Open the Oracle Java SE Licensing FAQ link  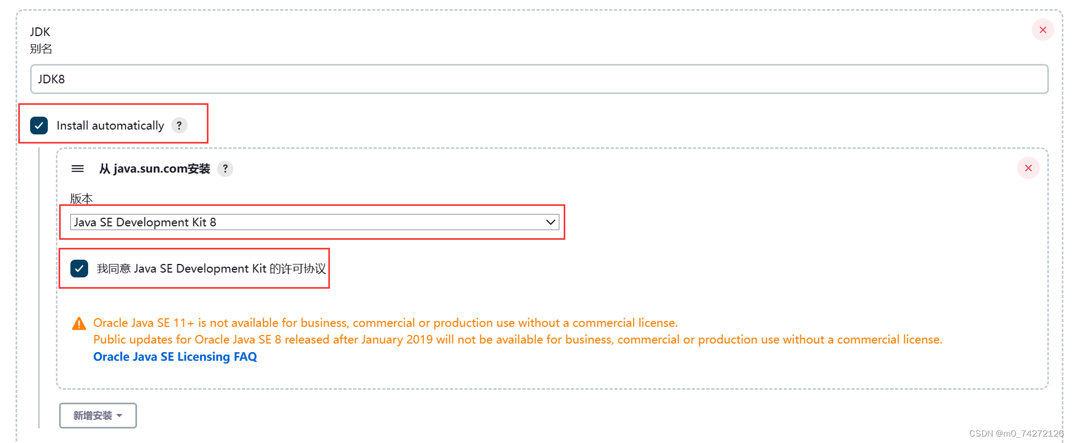coord(175,356)
